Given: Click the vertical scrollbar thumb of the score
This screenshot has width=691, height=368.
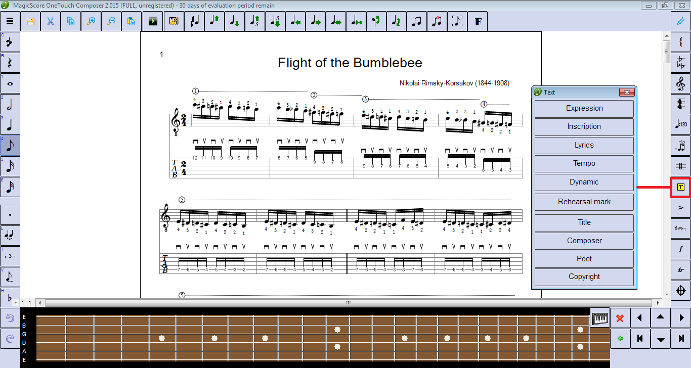Looking at the screenshot, I should 667,51.
